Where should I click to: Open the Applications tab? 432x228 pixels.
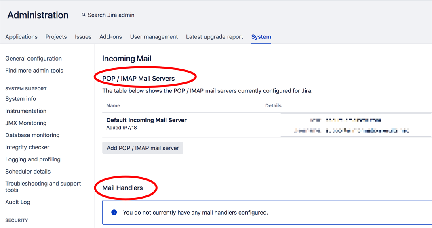tap(21, 37)
